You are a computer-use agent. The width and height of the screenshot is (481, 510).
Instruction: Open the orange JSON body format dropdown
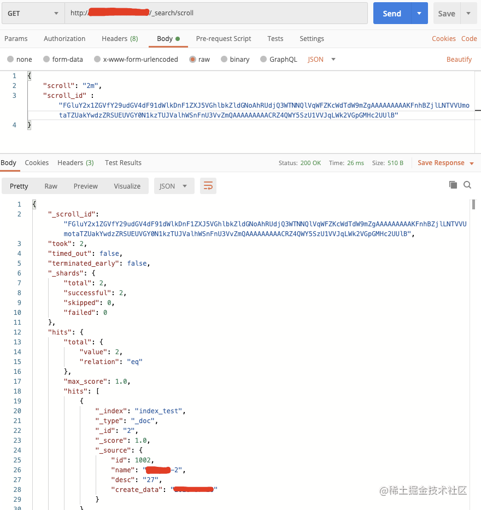pyautogui.click(x=321, y=59)
